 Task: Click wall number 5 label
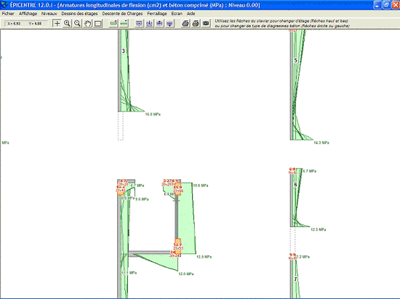pos(296,60)
